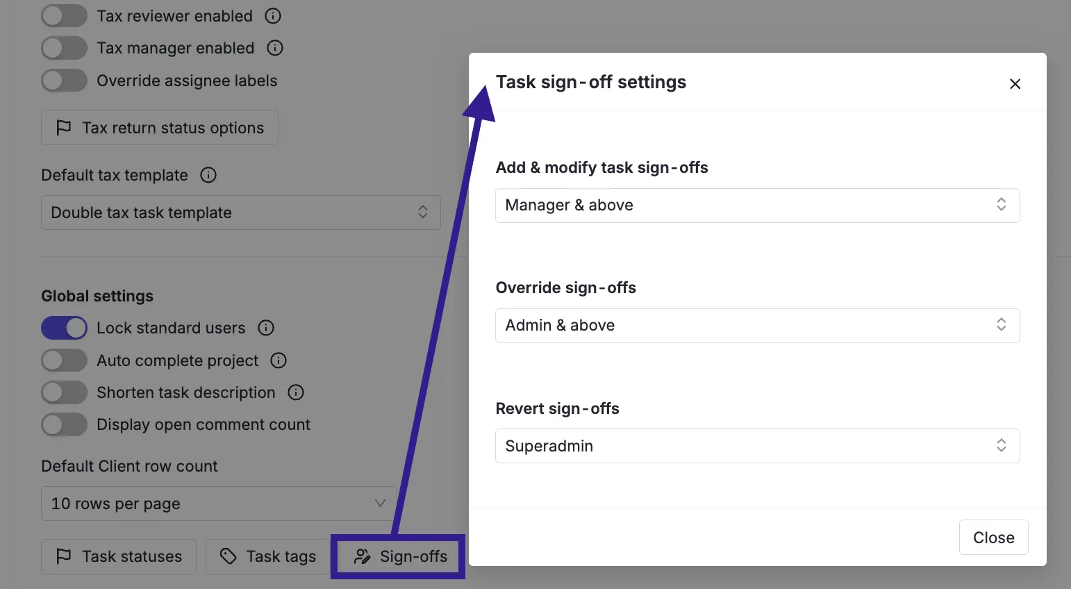Click Task sign-off settings title
1071x589 pixels.
[x=591, y=82]
